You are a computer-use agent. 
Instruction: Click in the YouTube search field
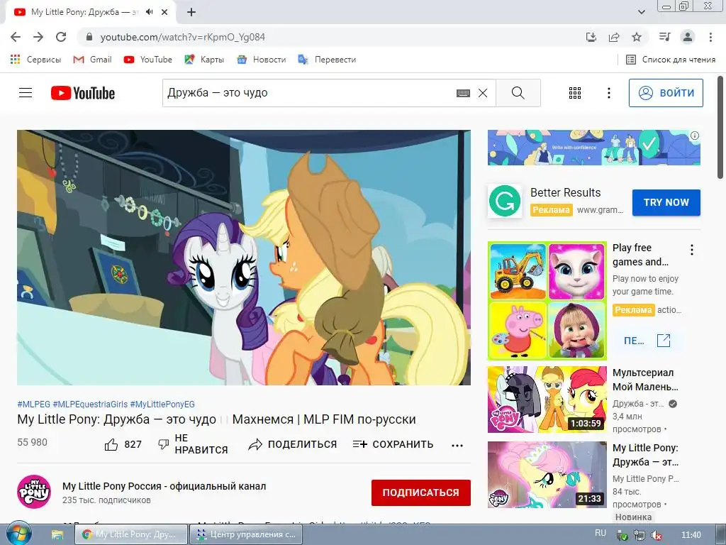tap(311, 93)
